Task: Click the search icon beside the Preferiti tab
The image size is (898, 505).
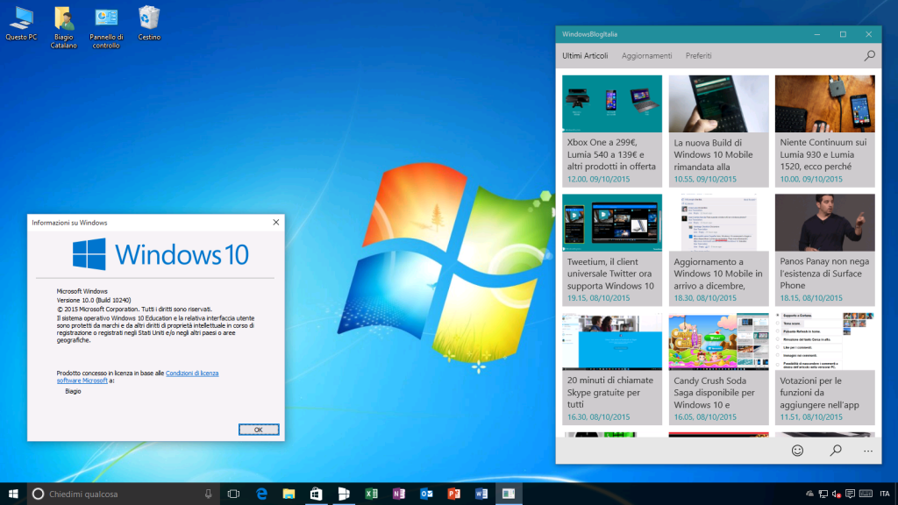Action: [869, 55]
